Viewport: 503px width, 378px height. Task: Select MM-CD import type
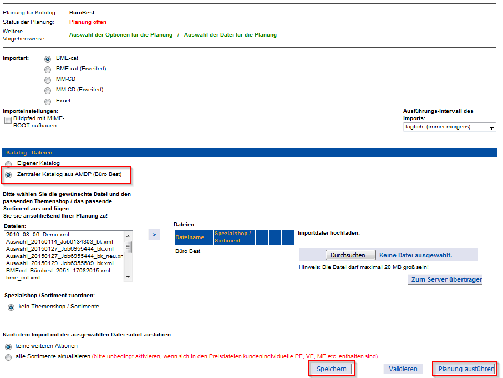pyautogui.click(x=48, y=80)
